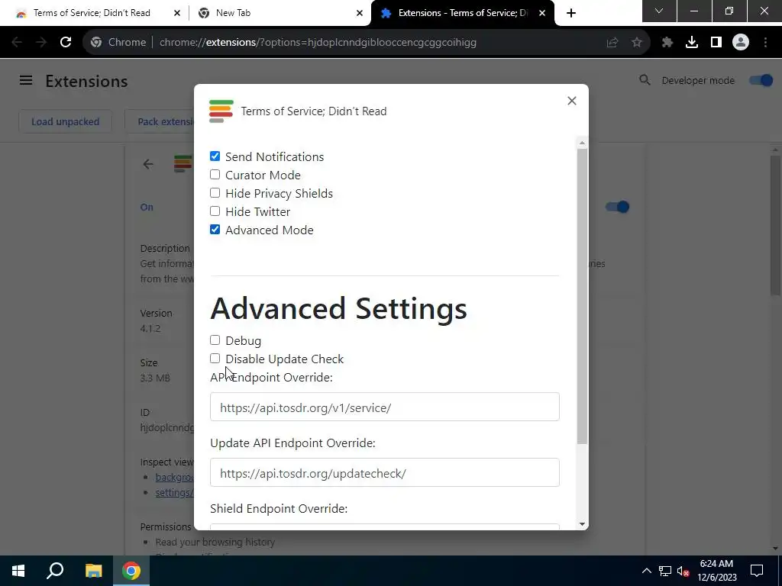The width and height of the screenshot is (782, 586).
Task: Uncheck Advanced Mode checkbox
Action: [215, 230]
